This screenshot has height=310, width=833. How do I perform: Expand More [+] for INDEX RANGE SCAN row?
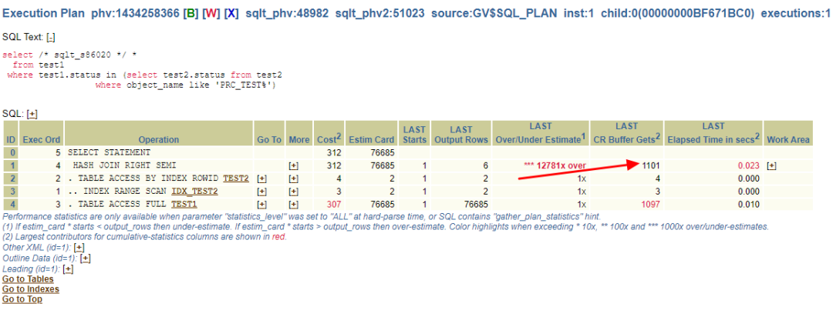click(293, 192)
